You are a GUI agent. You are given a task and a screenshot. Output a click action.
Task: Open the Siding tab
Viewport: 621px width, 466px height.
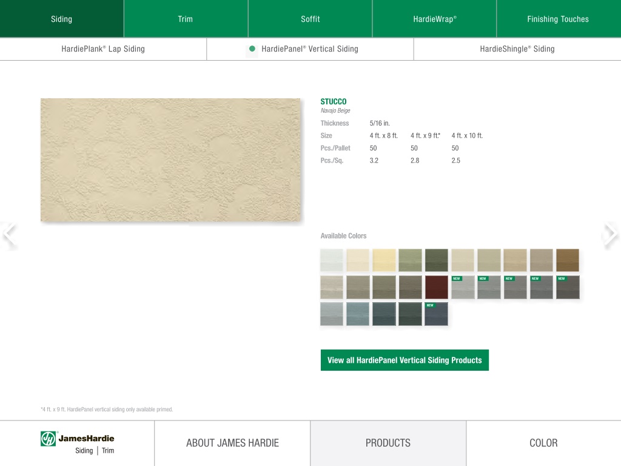pos(62,19)
